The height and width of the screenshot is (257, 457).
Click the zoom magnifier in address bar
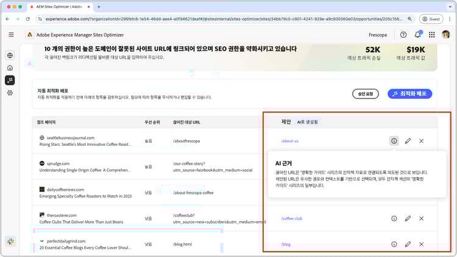coord(410,19)
